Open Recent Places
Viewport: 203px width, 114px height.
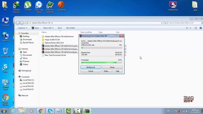pos(27,42)
